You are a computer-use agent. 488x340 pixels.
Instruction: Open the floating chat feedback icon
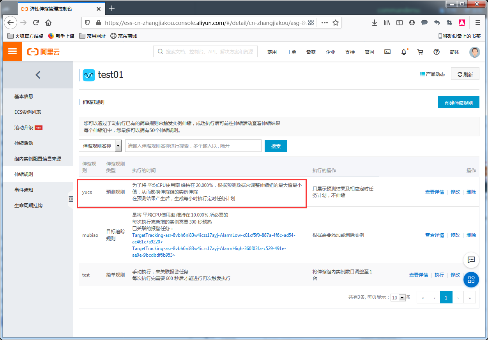point(471,260)
